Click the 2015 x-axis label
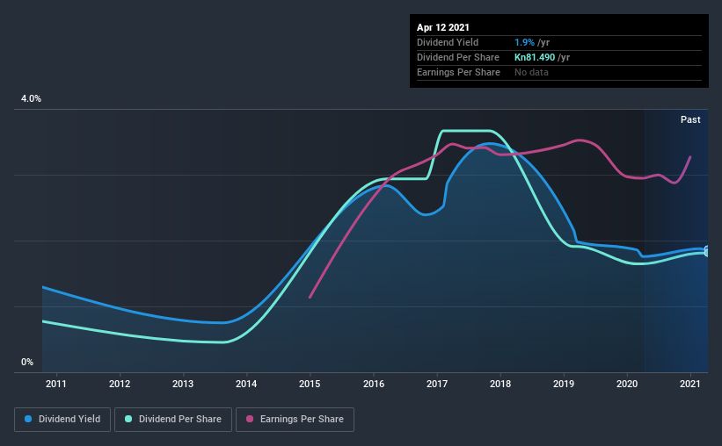 [310, 384]
